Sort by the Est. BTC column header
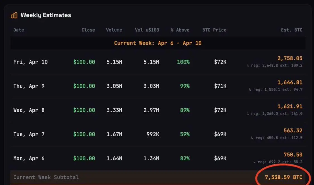Screen dimensions: 314x185 [292, 30]
